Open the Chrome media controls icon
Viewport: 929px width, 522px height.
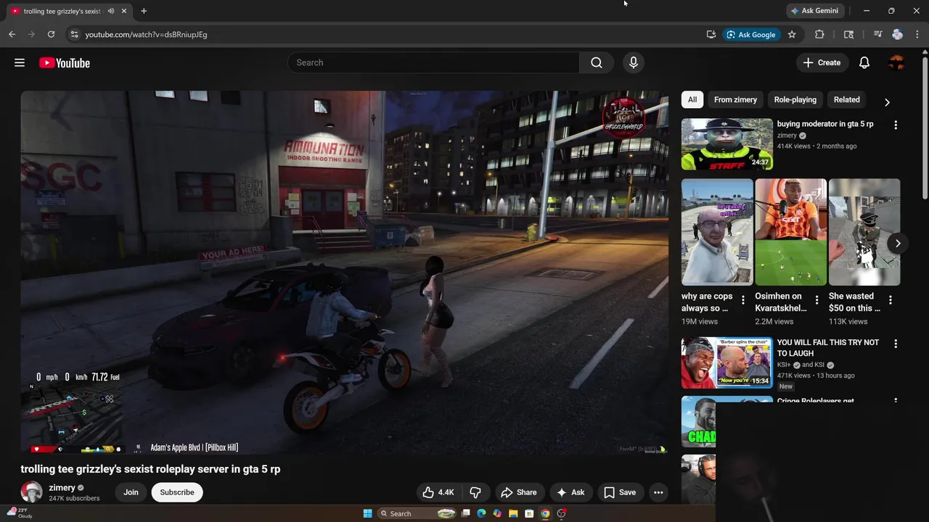tap(877, 34)
